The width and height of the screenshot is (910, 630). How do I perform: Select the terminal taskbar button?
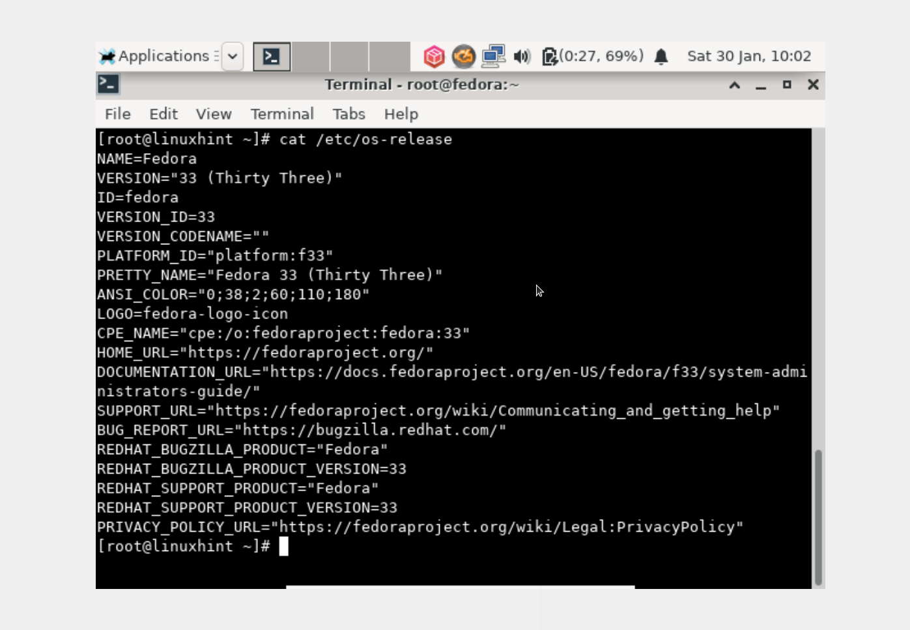click(x=272, y=56)
